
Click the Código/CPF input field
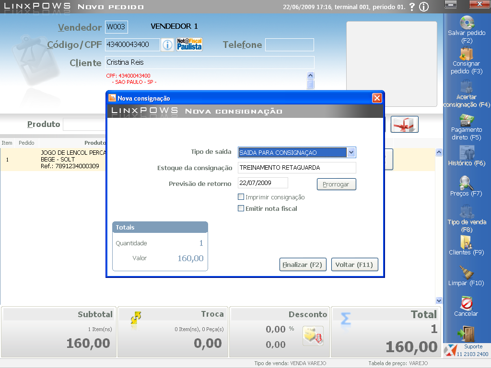132,45
